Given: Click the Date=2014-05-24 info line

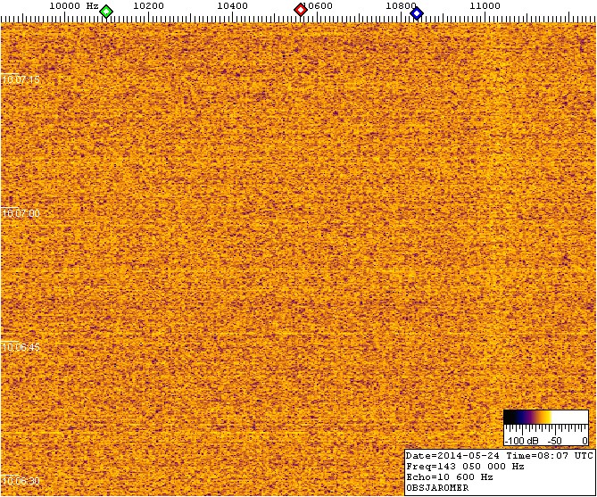Looking at the screenshot, I should (498, 455).
